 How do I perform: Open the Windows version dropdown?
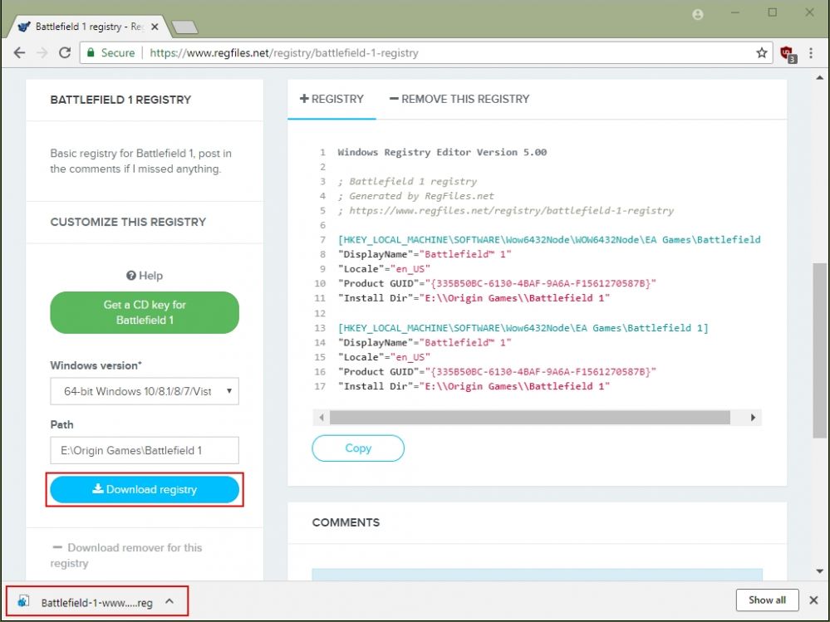pos(145,390)
